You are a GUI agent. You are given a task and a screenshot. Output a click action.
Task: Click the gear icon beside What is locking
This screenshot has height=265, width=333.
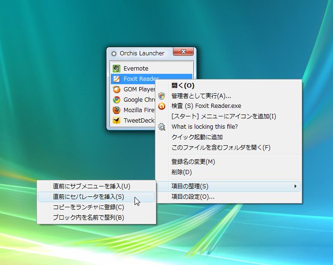pos(162,127)
